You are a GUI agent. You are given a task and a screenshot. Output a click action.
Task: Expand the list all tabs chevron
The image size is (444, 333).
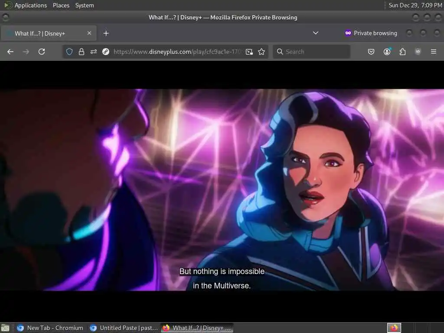pos(316,33)
